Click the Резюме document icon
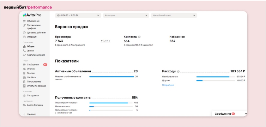This screenshot has width=266, height=127. pyautogui.click(x=24, y=73)
